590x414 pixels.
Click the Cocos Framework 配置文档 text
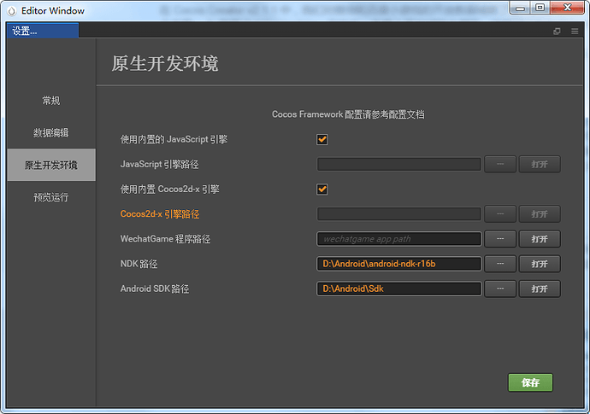pyautogui.click(x=348, y=114)
